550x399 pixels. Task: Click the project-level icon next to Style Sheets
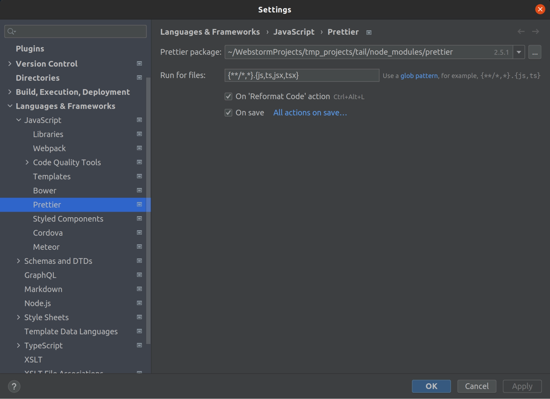[x=139, y=317]
